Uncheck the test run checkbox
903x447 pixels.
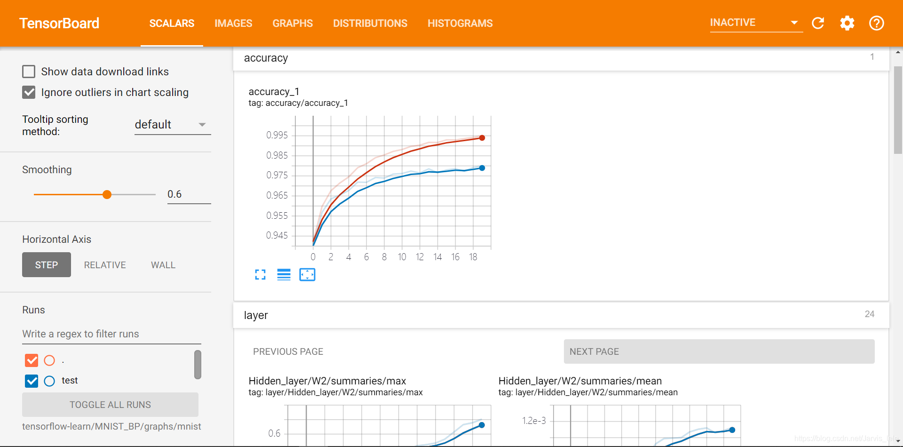[32, 381]
